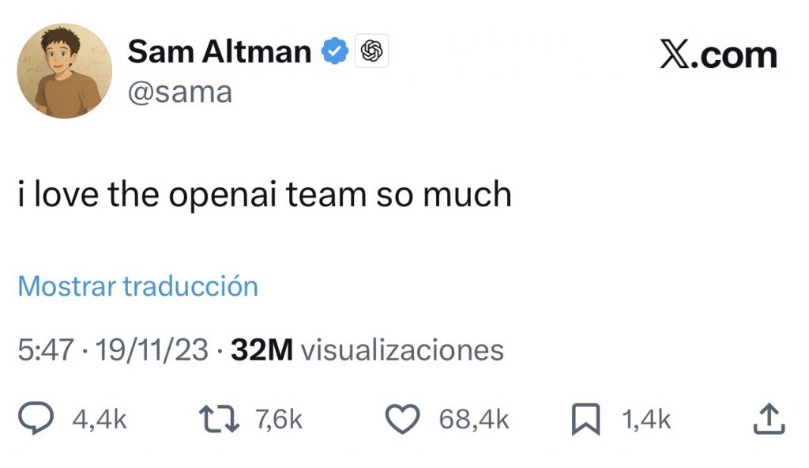Click the 19/11/23 date
The image size is (809, 468).
click(152, 349)
